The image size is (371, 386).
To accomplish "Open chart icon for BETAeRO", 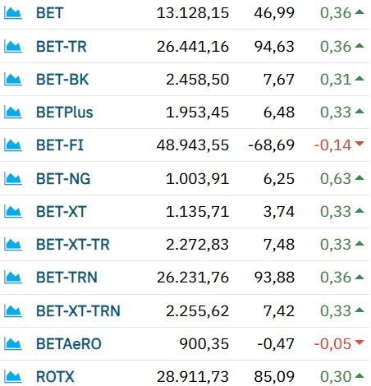I will pyautogui.click(x=13, y=344).
